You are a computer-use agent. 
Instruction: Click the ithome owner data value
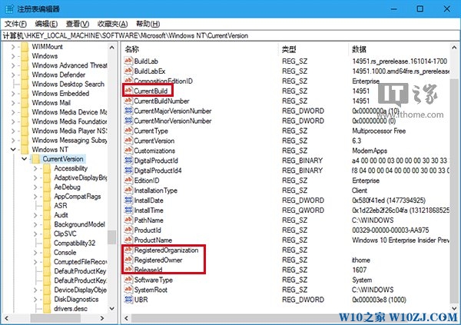[361, 260]
